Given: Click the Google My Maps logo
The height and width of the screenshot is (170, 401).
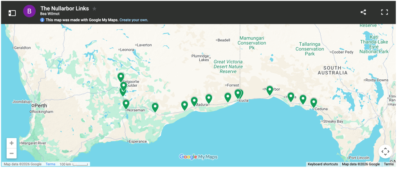Looking at the screenshot, I should (198, 157).
